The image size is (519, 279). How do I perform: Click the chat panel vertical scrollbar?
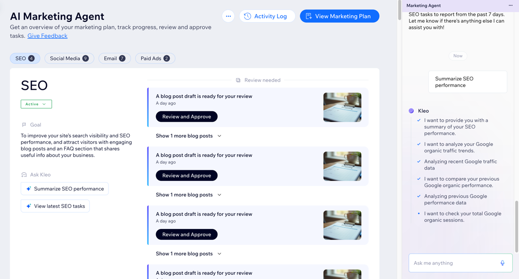pyautogui.click(x=516, y=226)
